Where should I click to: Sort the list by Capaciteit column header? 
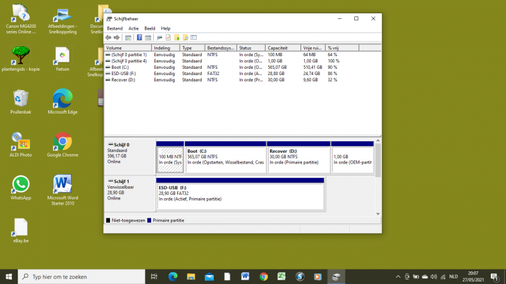pyautogui.click(x=278, y=48)
